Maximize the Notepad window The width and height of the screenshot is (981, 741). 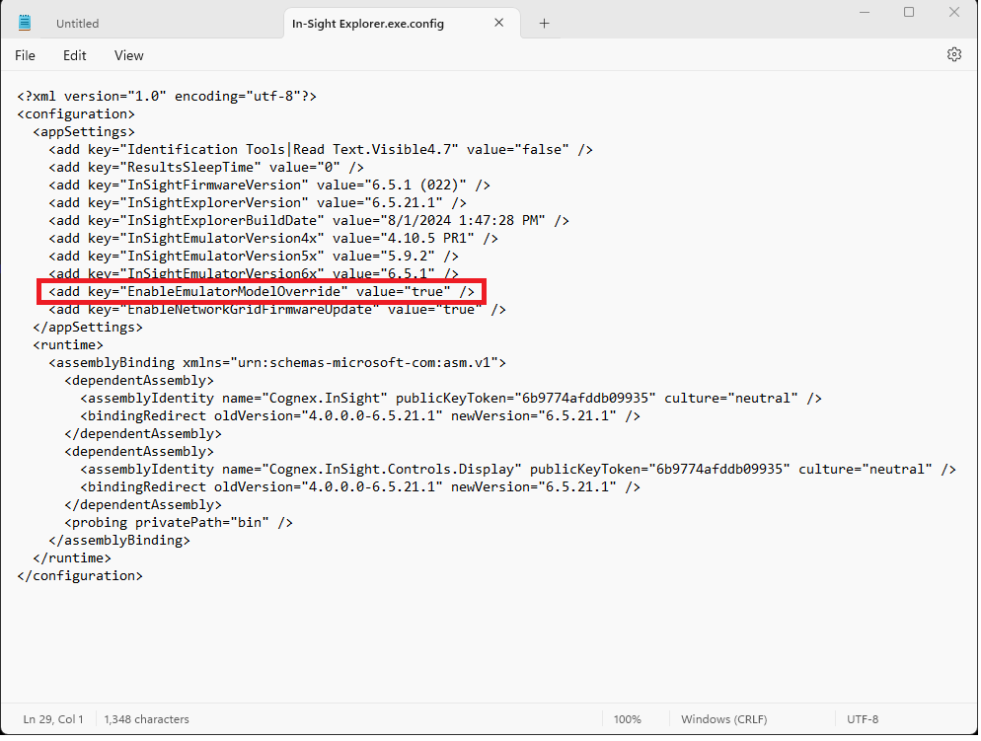tap(909, 13)
